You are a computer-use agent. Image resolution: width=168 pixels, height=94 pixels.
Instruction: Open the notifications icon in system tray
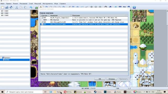click(165, 92)
